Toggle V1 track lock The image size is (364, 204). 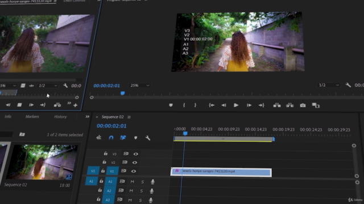(103, 171)
